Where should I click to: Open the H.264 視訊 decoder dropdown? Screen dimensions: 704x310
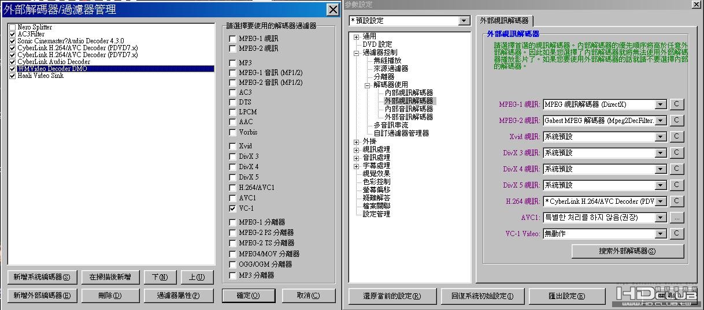click(x=661, y=201)
